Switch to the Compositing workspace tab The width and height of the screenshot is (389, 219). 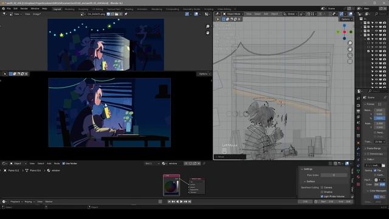pos(173,9)
